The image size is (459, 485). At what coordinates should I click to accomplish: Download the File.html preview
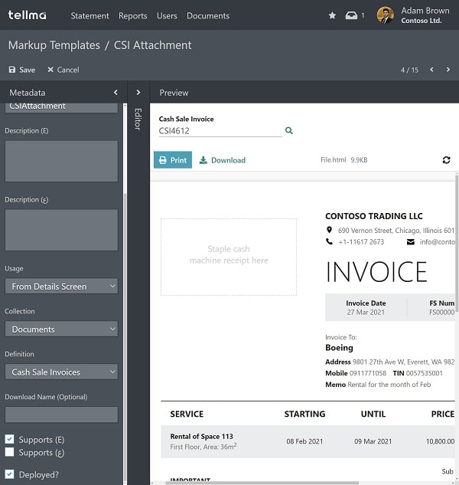(223, 160)
